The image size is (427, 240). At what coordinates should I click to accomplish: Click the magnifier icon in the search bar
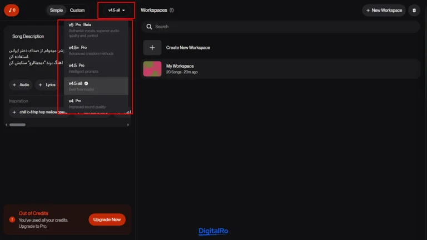point(149,27)
